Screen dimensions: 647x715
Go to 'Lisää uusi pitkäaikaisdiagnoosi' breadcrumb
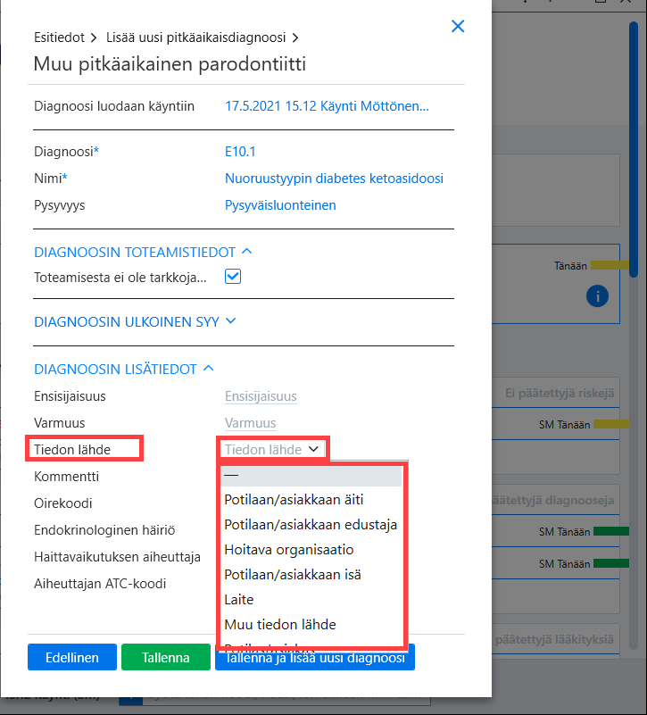coord(196,37)
